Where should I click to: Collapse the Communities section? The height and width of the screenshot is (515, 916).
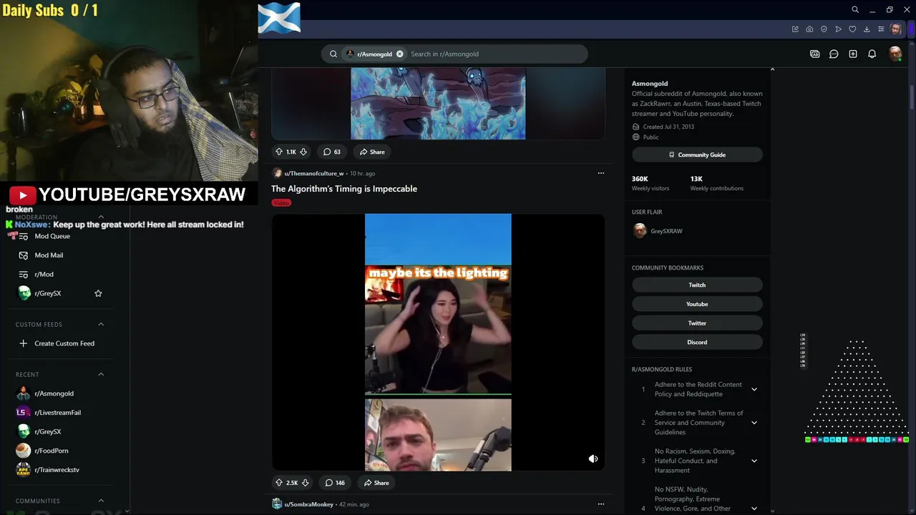(101, 501)
